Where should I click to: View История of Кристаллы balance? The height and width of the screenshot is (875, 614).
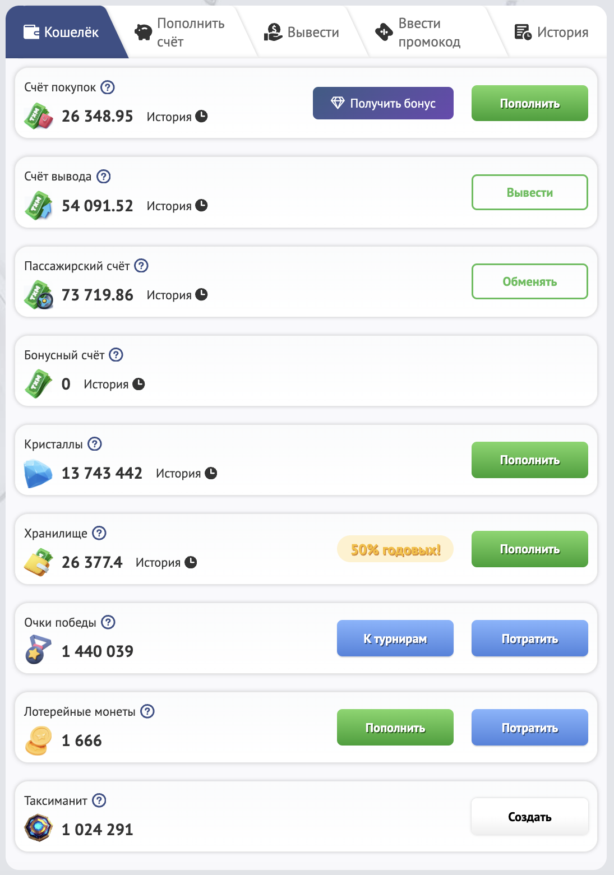click(x=186, y=473)
